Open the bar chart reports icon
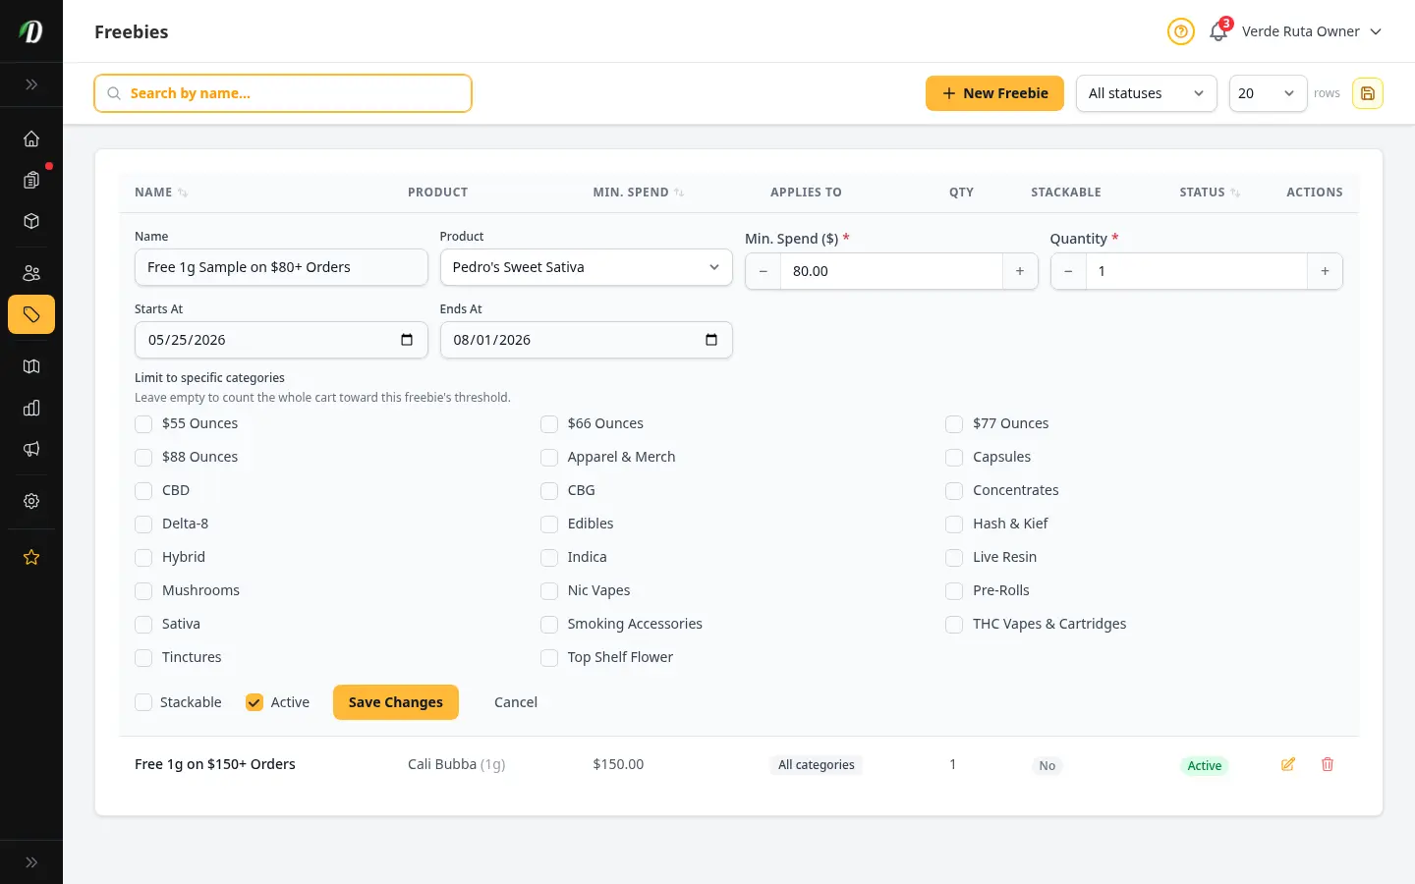This screenshot has width=1415, height=884. [31, 408]
